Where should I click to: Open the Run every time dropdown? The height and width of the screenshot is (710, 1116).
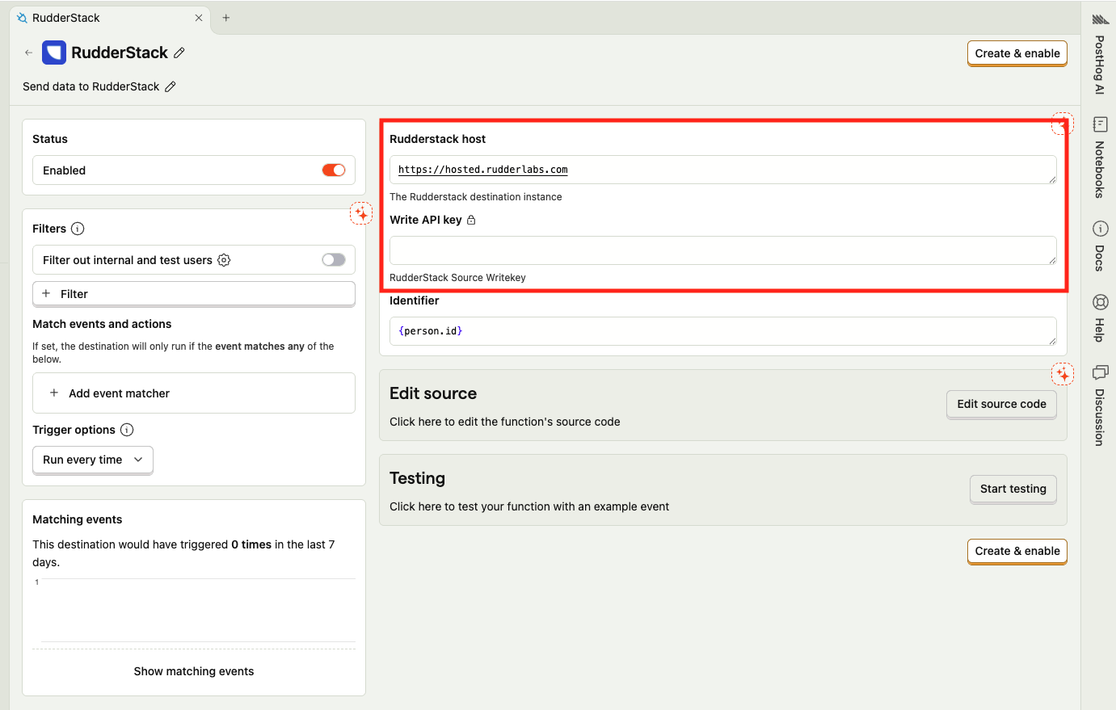(93, 460)
